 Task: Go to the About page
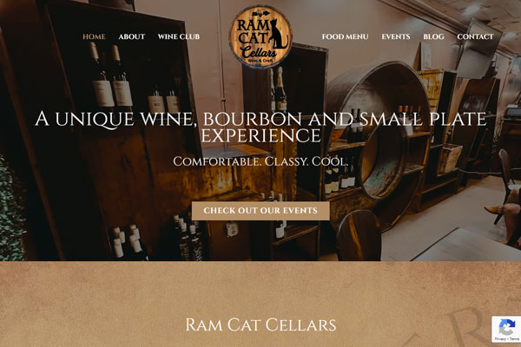coord(132,36)
